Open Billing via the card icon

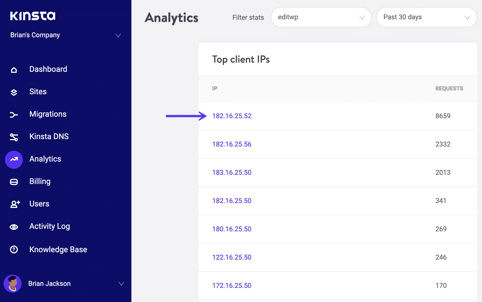click(x=14, y=181)
